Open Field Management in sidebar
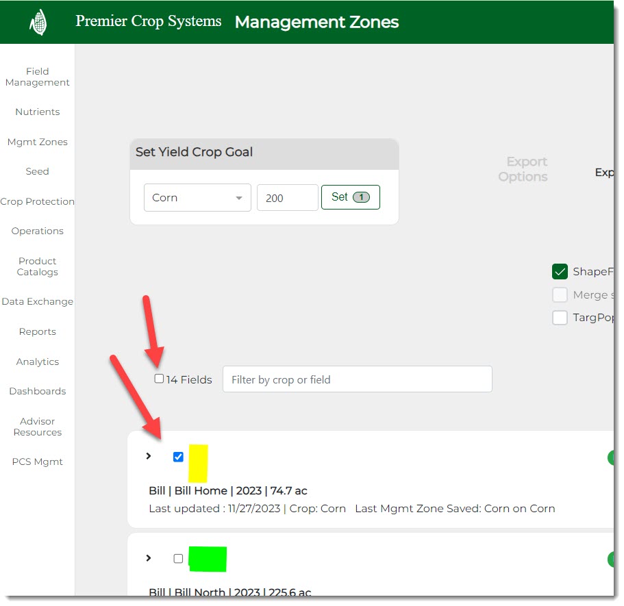Image resolution: width=624 pixels, height=606 pixels. click(x=38, y=77)
